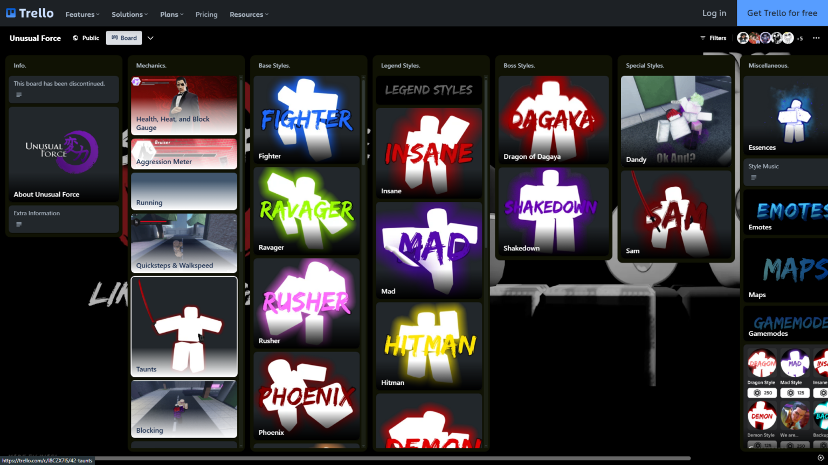The height and width of the screenshot is (465, 828).
Task: Open the board three-dots overflow menu
Action: (x=816, y=38)
